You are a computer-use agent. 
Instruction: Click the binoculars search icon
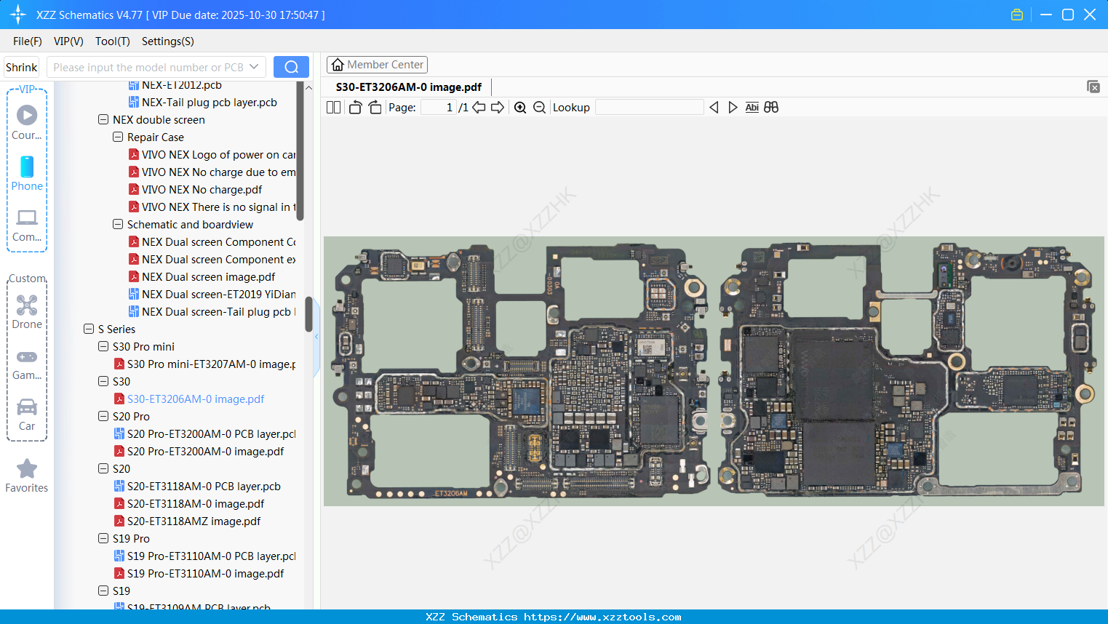pos(771,107)
